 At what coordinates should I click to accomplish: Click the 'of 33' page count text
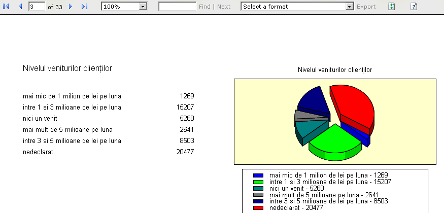tap(55, 7)
